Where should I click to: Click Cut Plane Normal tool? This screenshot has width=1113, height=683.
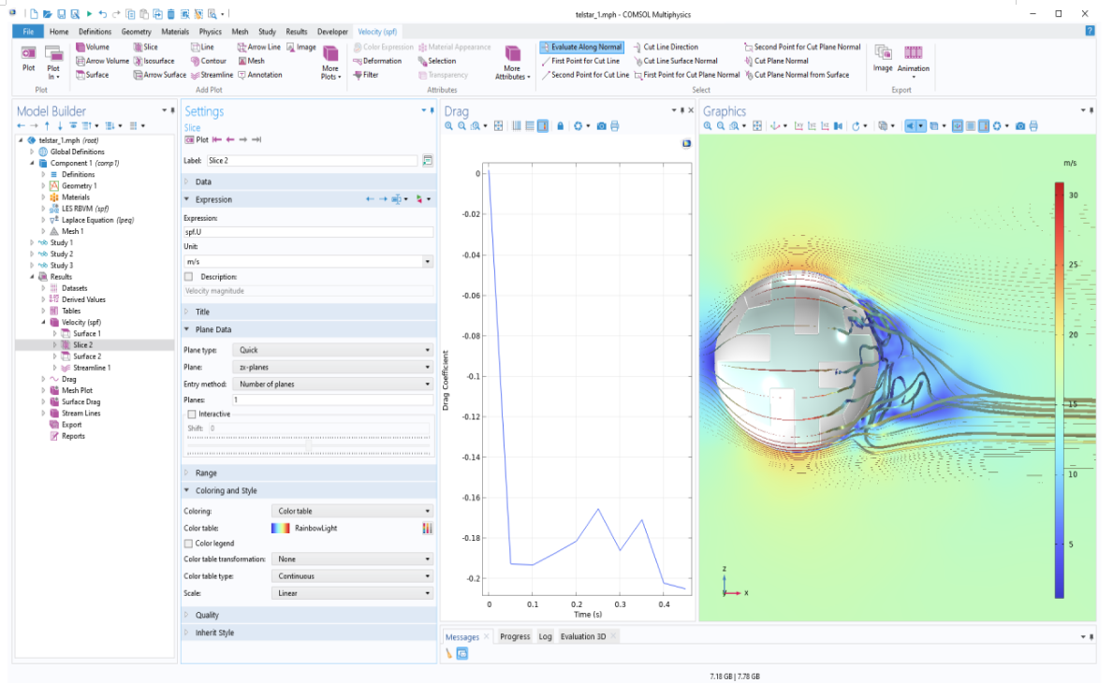[776, 61]
